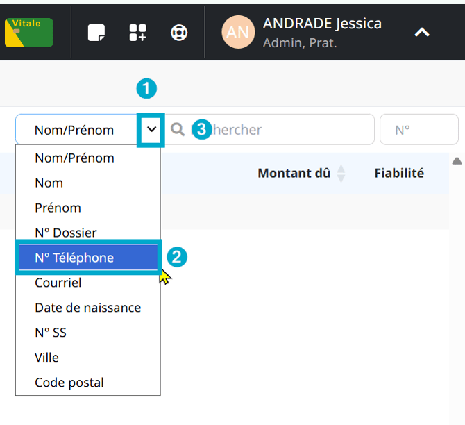
Task: Choose Code postal in dropdown list
Action: pyautogui.click(x=69, y=383)
